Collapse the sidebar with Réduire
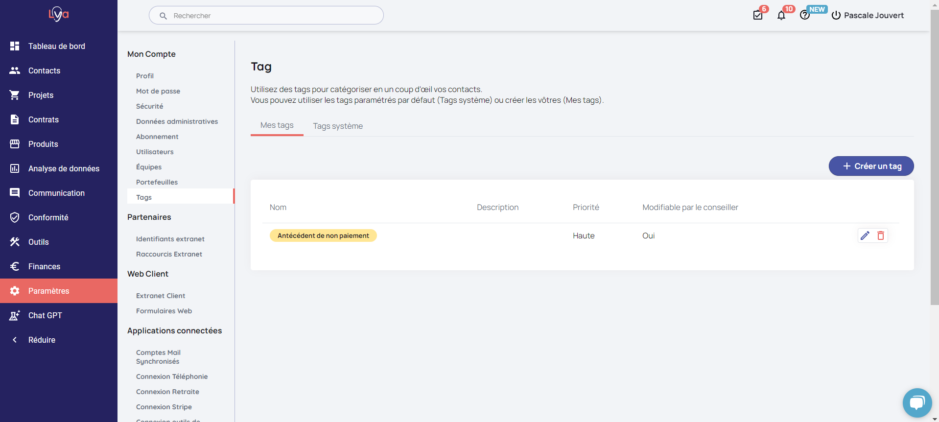The height and width of the screenshot is (422, 939). click(42, 340)
